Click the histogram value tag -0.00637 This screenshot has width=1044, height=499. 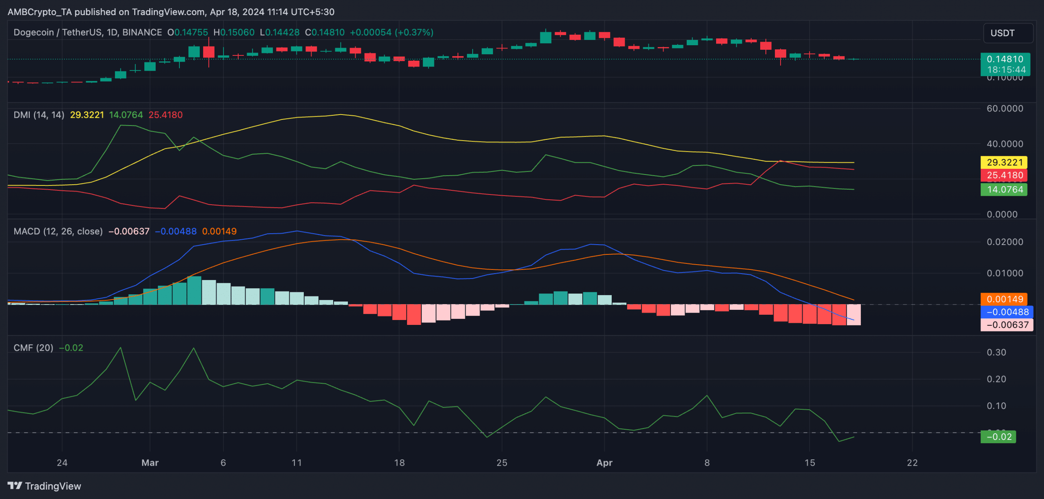(1006, 325)
